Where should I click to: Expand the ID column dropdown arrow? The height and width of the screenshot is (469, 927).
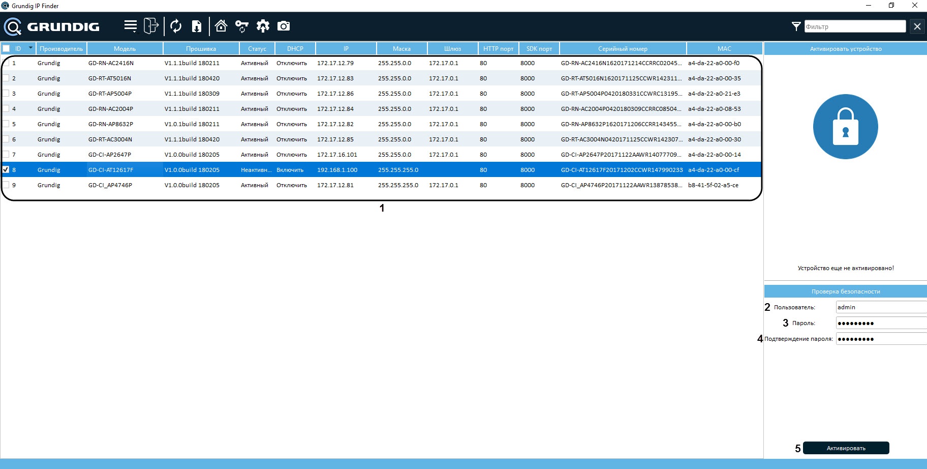tap(30, 48)
